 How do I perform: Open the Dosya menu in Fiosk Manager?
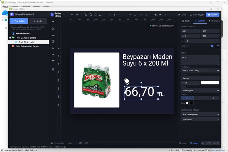click(x=5, y=7)
